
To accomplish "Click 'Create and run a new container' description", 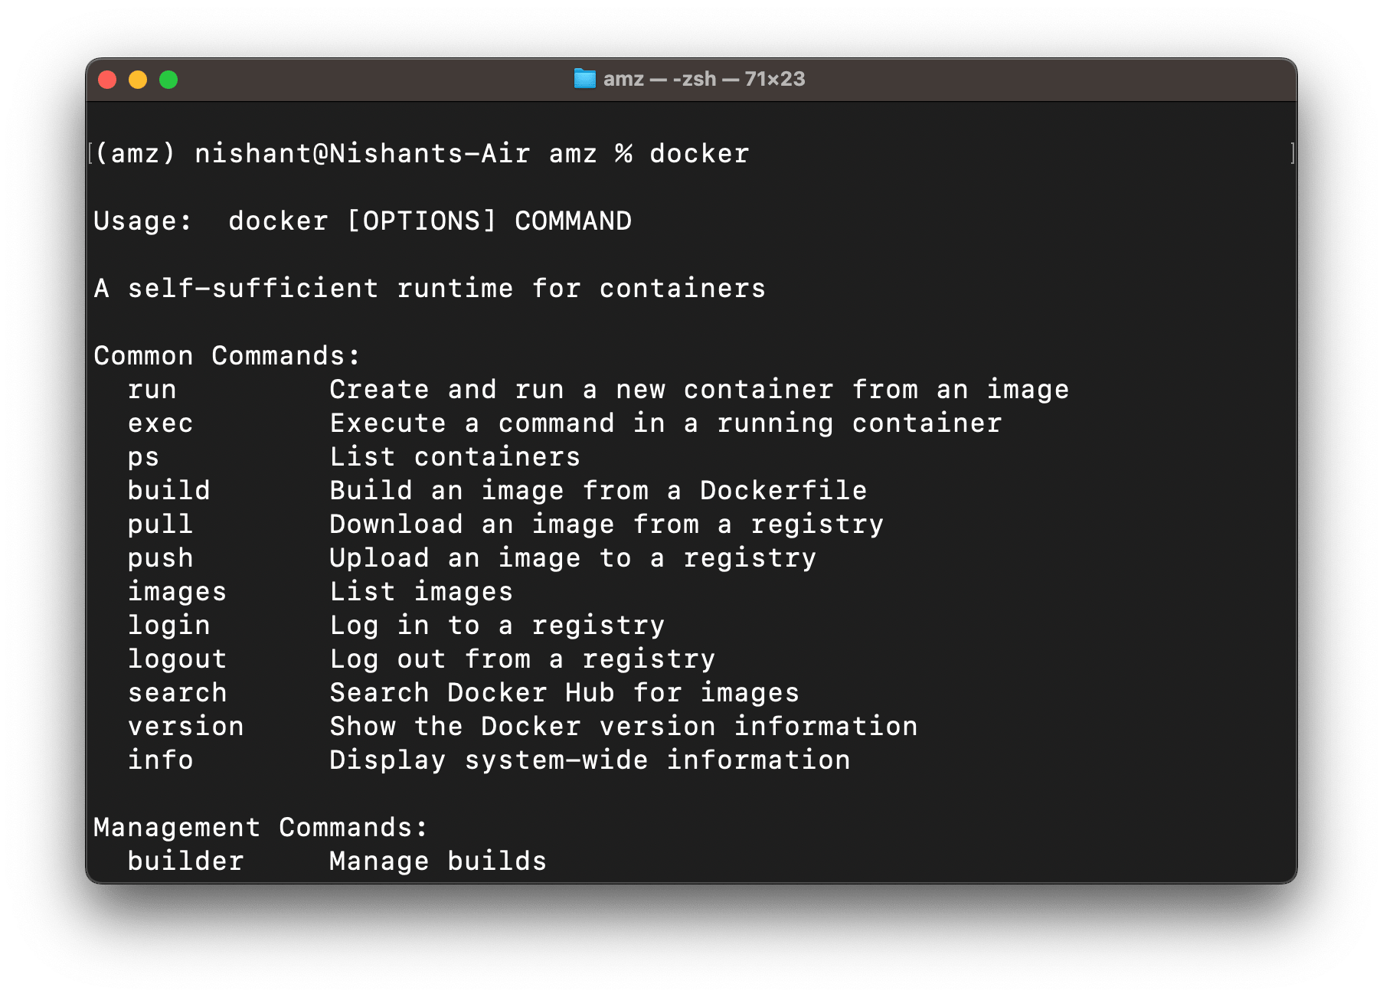I will (581, 390).
